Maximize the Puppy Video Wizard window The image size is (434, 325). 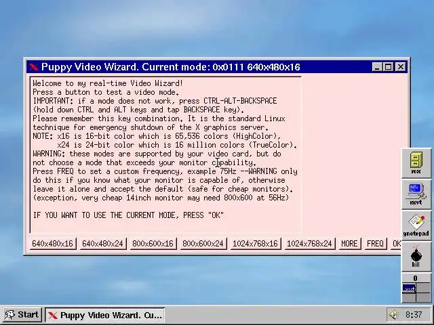pos(389,67)
